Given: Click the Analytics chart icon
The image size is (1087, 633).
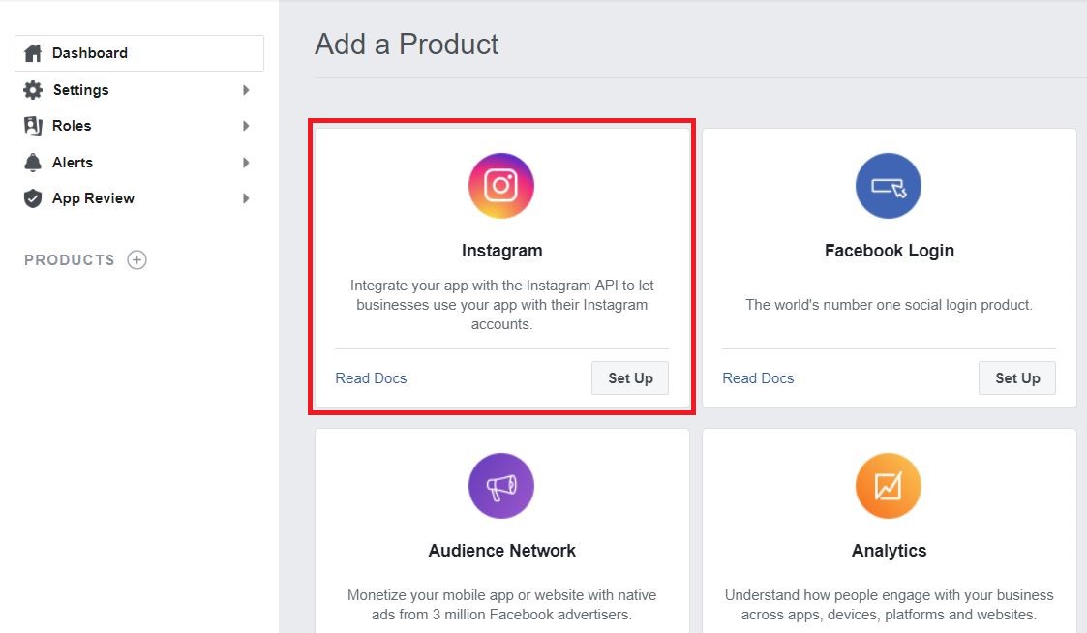Looking at the screenshot, I should click(888, 485).
